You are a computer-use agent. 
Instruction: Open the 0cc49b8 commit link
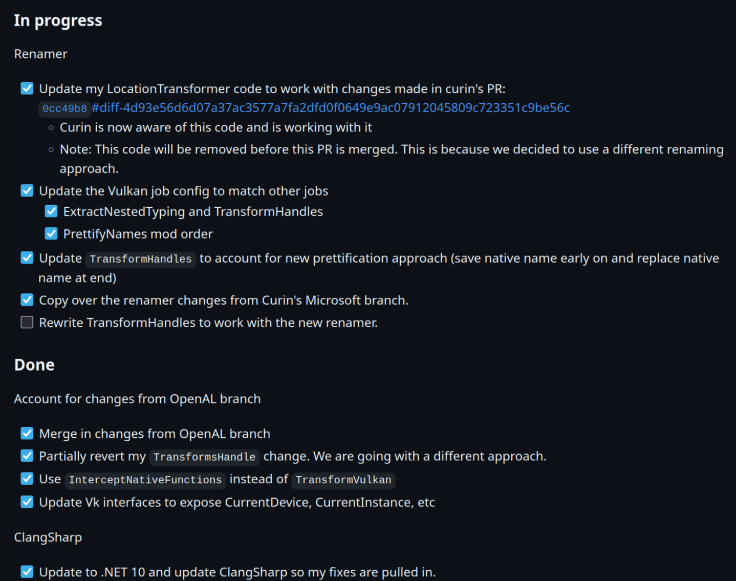point(64,109)
